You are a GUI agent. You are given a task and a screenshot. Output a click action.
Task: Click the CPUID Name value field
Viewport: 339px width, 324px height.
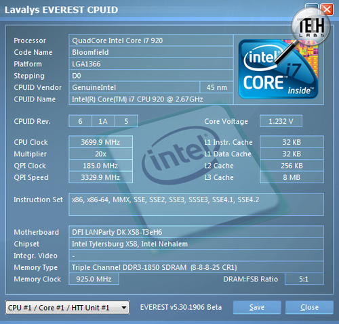click(x=151, y=99)
